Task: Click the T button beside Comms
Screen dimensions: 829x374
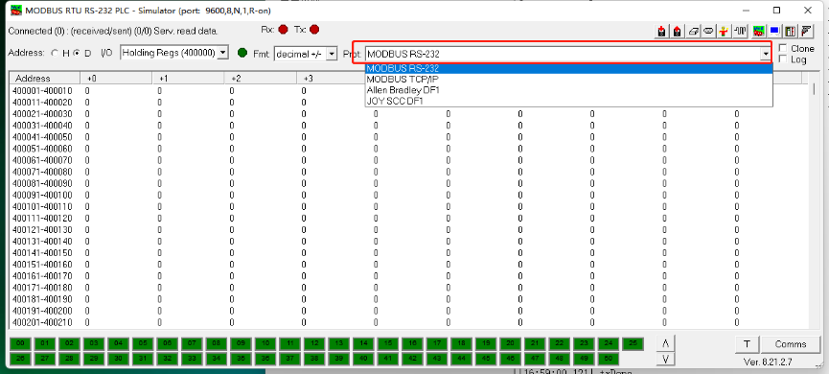Action: tap(747, 344)
